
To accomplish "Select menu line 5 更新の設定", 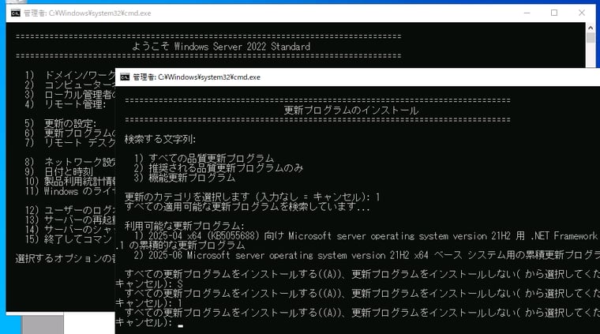I will point(61,123).
